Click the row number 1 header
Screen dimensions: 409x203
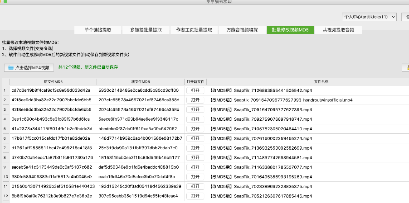[x=6, y=90]
